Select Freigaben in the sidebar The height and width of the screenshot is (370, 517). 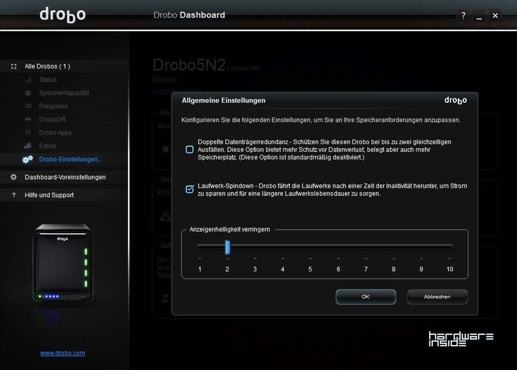(x=53, y=106)
